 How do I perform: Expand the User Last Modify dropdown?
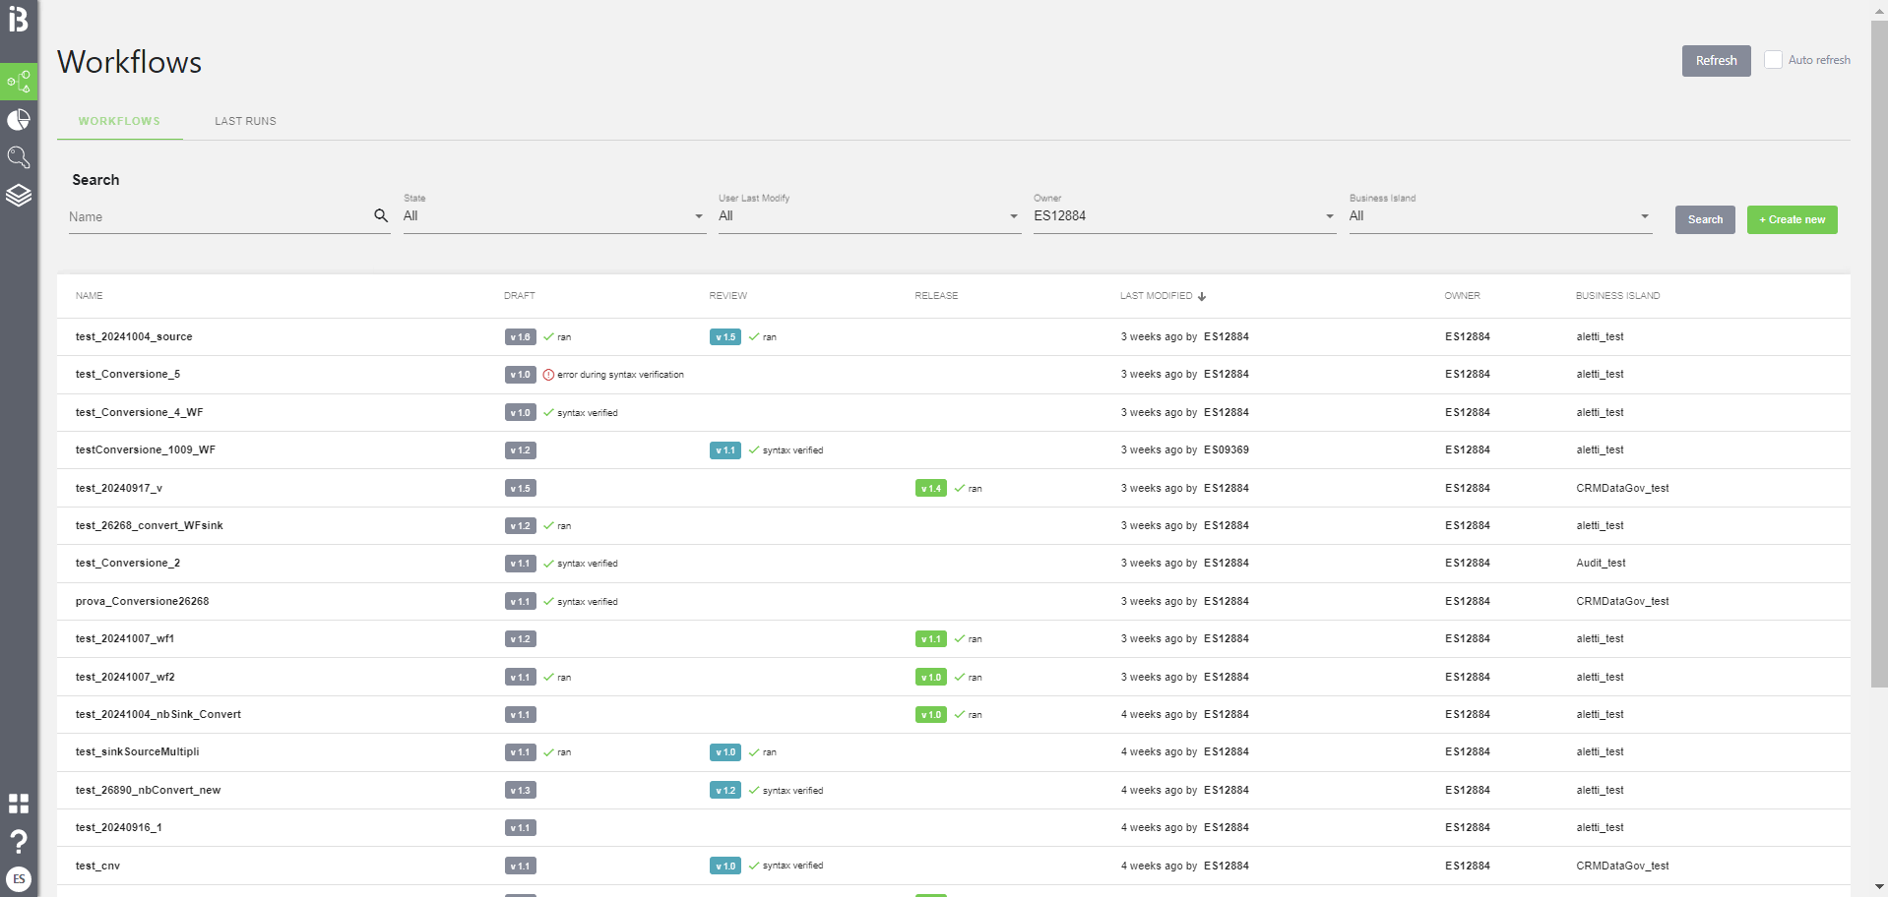pyautogui.click(x=1013, y=216)
